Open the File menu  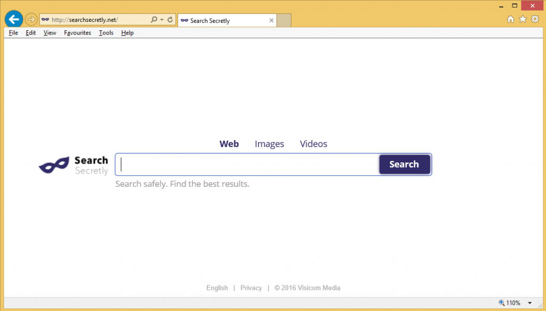(x=13, y=33)
